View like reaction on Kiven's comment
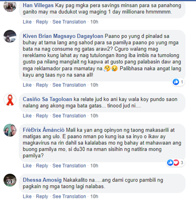This screenshot has height=201, width=196. pyautogui.click(x=176, y=82)
